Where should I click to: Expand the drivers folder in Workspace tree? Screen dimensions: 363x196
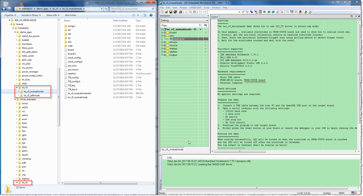[x=165, y=42]
